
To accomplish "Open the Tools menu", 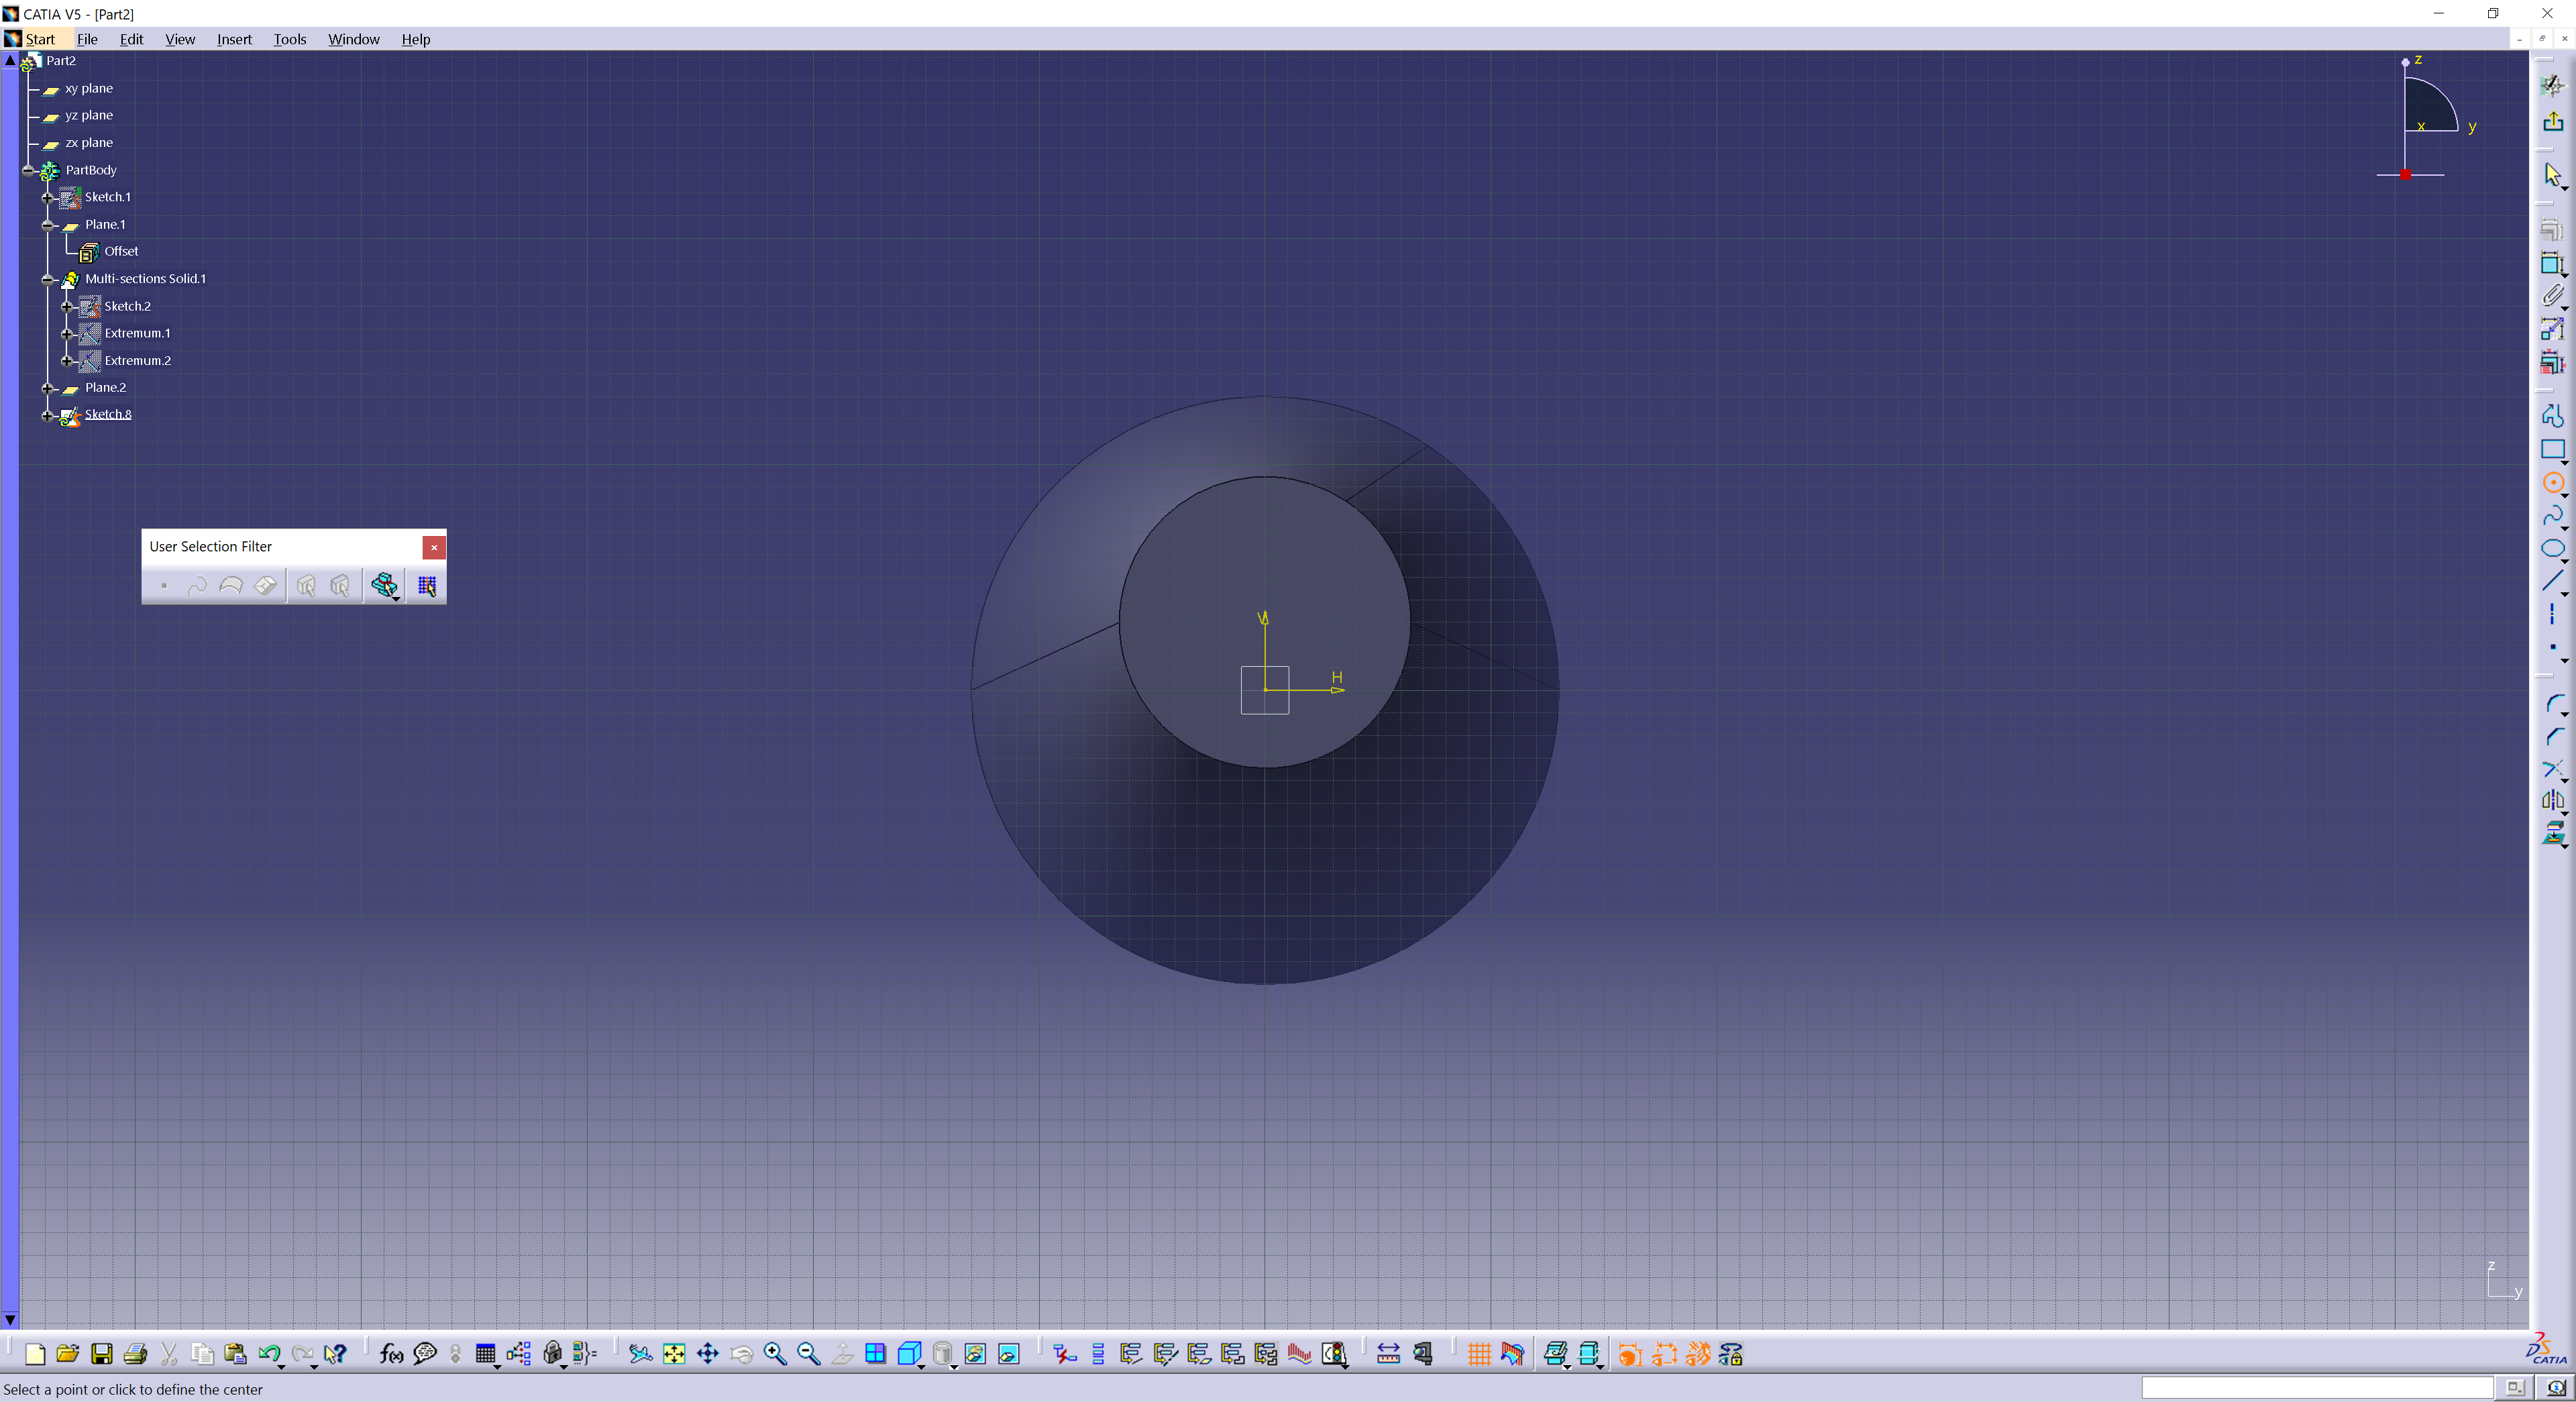I will 290,39.
